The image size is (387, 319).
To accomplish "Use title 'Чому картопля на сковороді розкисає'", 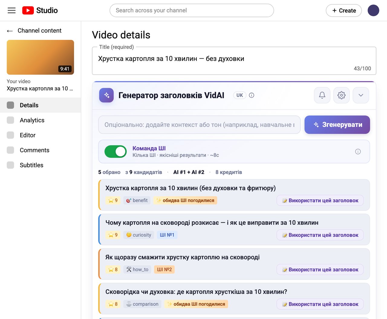I will pyautogui.click(x=320, y=235).
